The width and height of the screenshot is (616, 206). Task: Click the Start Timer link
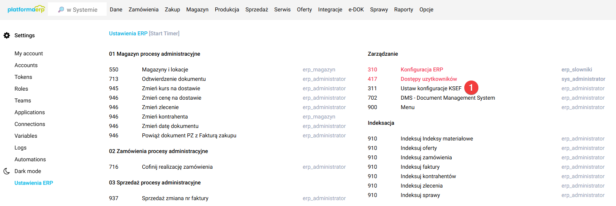point(164,33)
